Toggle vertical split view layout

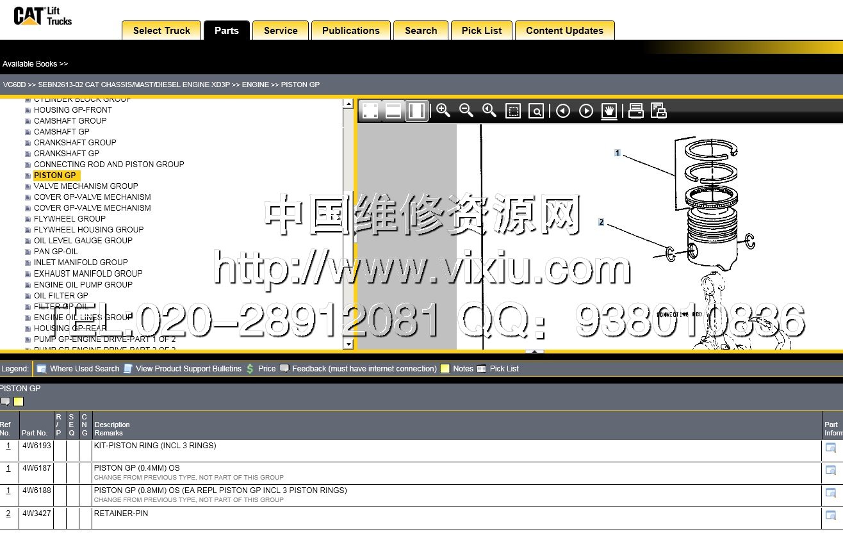tap(416, 111)
